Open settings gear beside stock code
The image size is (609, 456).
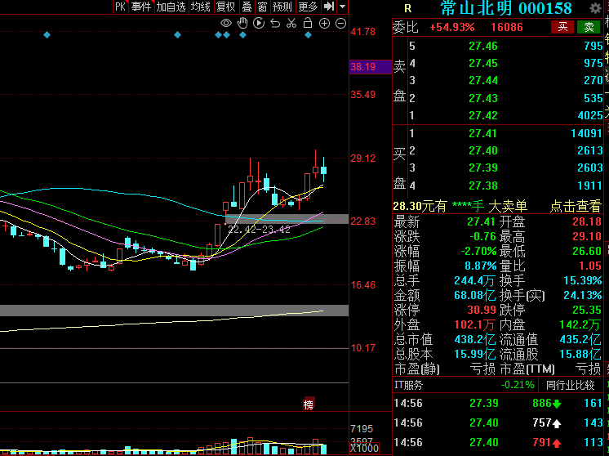pos(595,8)
